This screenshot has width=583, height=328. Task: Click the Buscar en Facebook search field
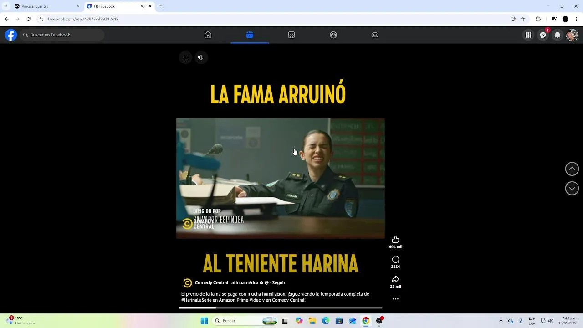tap(63, 35)
